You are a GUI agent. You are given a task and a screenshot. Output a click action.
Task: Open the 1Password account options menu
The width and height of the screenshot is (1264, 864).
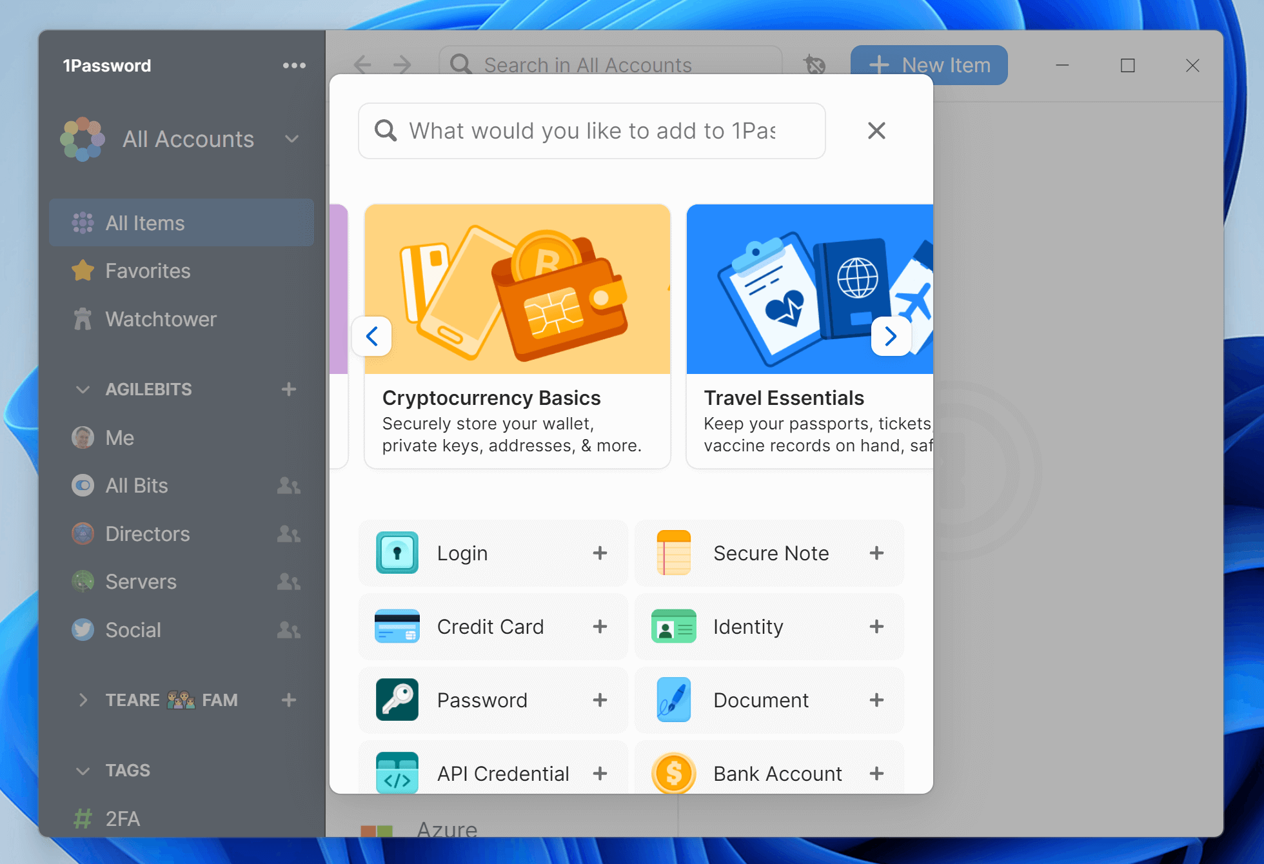[294, 64]
